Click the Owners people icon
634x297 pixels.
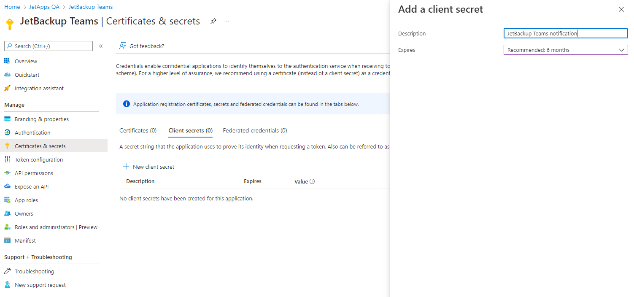[x=7, y=213]
